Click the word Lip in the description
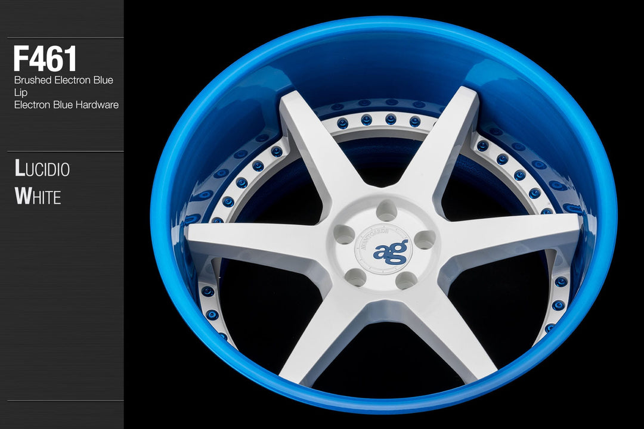The image size is (644, 429). 20,92
